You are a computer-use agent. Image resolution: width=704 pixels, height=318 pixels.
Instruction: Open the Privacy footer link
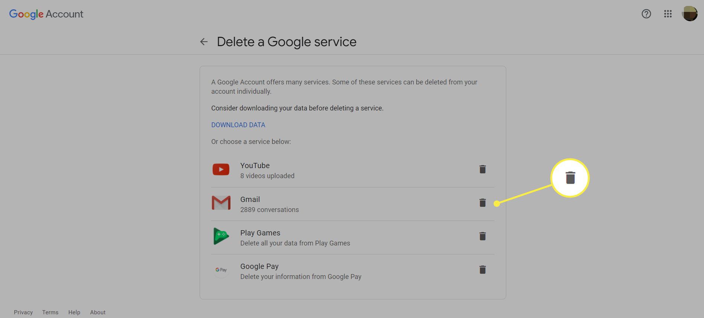click(23, 312)
